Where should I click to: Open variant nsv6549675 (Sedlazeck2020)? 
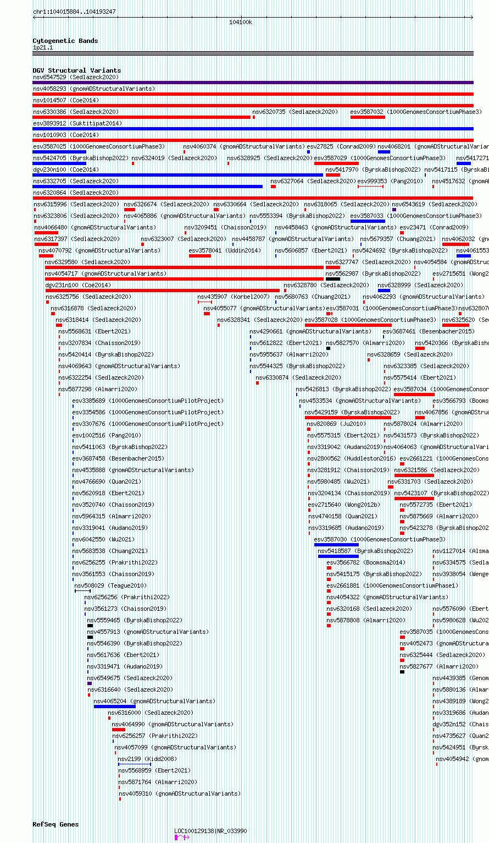130,678
